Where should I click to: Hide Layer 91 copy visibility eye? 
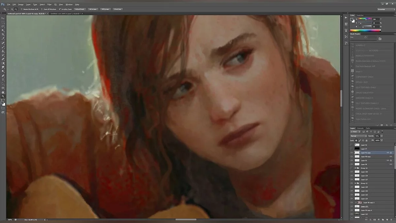click(x=352, y=153)
